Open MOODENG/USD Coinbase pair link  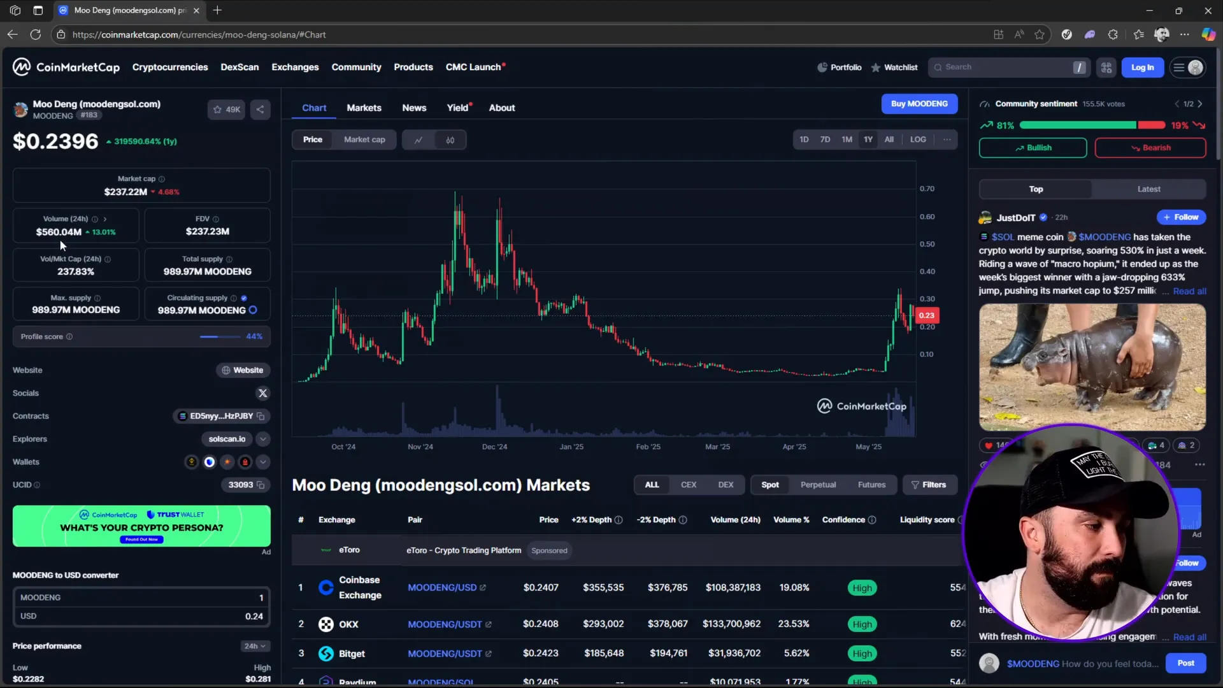[447, 587]
